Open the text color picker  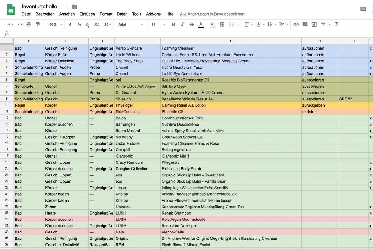coord(201,25)
